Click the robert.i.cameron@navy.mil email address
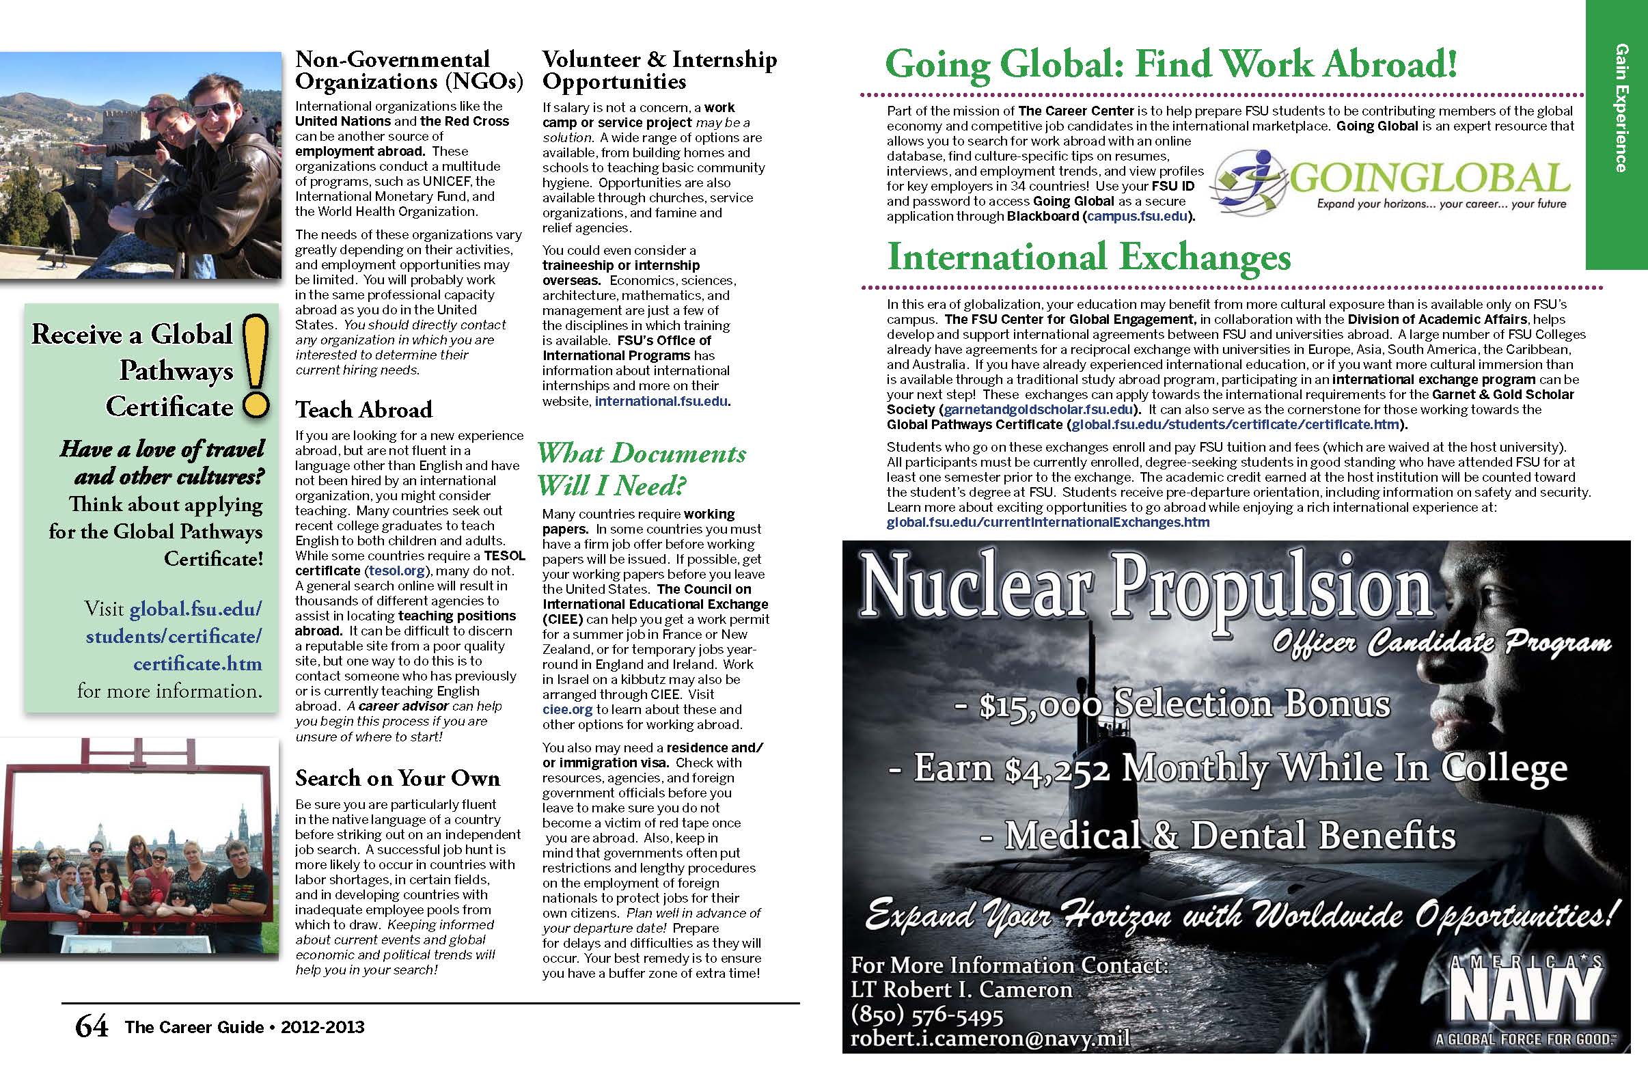The height and width of the screenshot is (1070, 1648). pyautogui.click(x=990, y=1038)
